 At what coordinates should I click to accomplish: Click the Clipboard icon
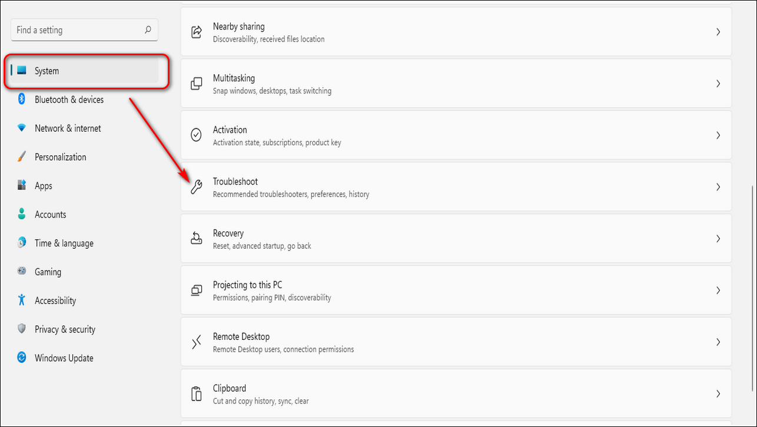197,393
